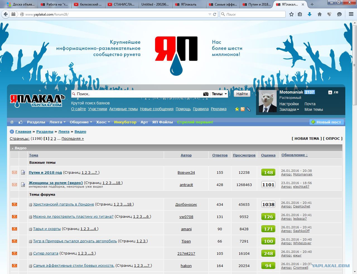
Task: Click the envelope icon for Путин и 2018 год
Action: point(15,172)
